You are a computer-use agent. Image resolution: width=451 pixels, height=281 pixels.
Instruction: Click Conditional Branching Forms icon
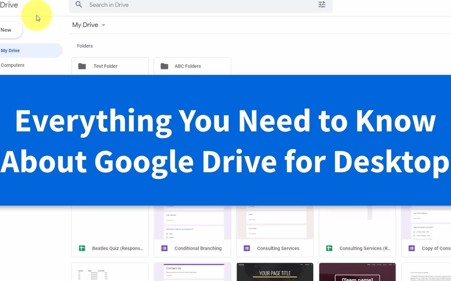[x=164, y=248]
